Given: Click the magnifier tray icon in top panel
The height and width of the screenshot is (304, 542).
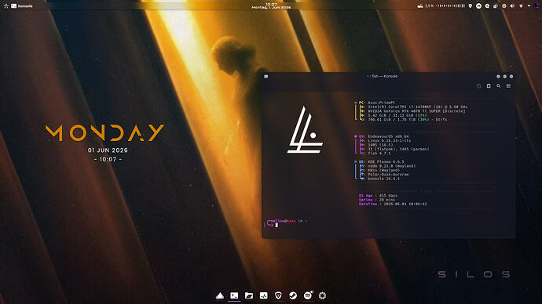Looking at the screenshot, I should tap(487, 5).
